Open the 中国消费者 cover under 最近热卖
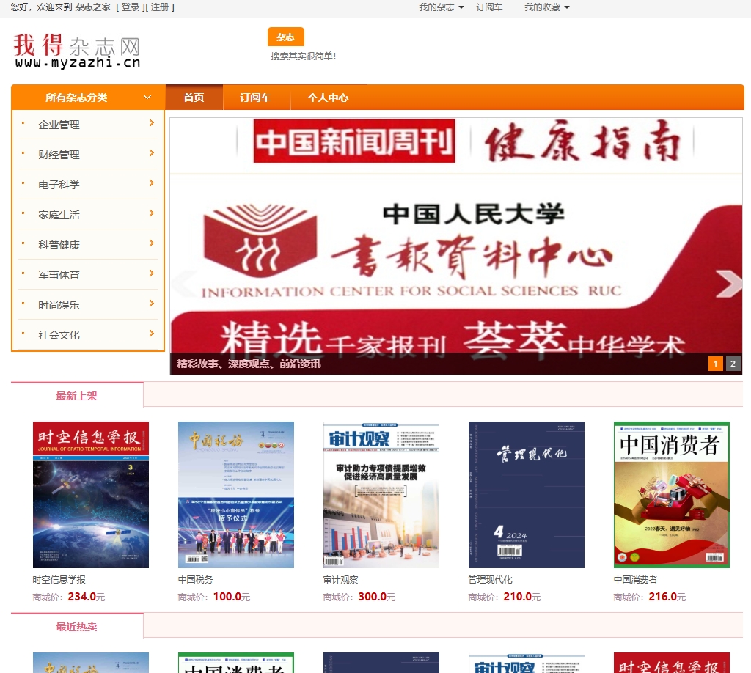The width and height of the screenshot is (751, 673). tap(235, 663)
